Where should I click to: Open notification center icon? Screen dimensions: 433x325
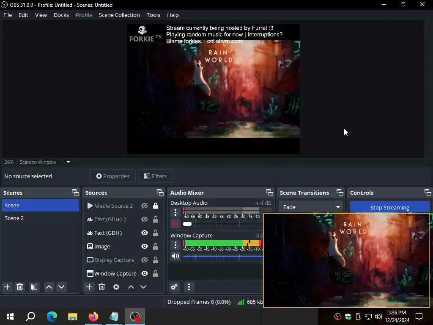tap(419, 317)
